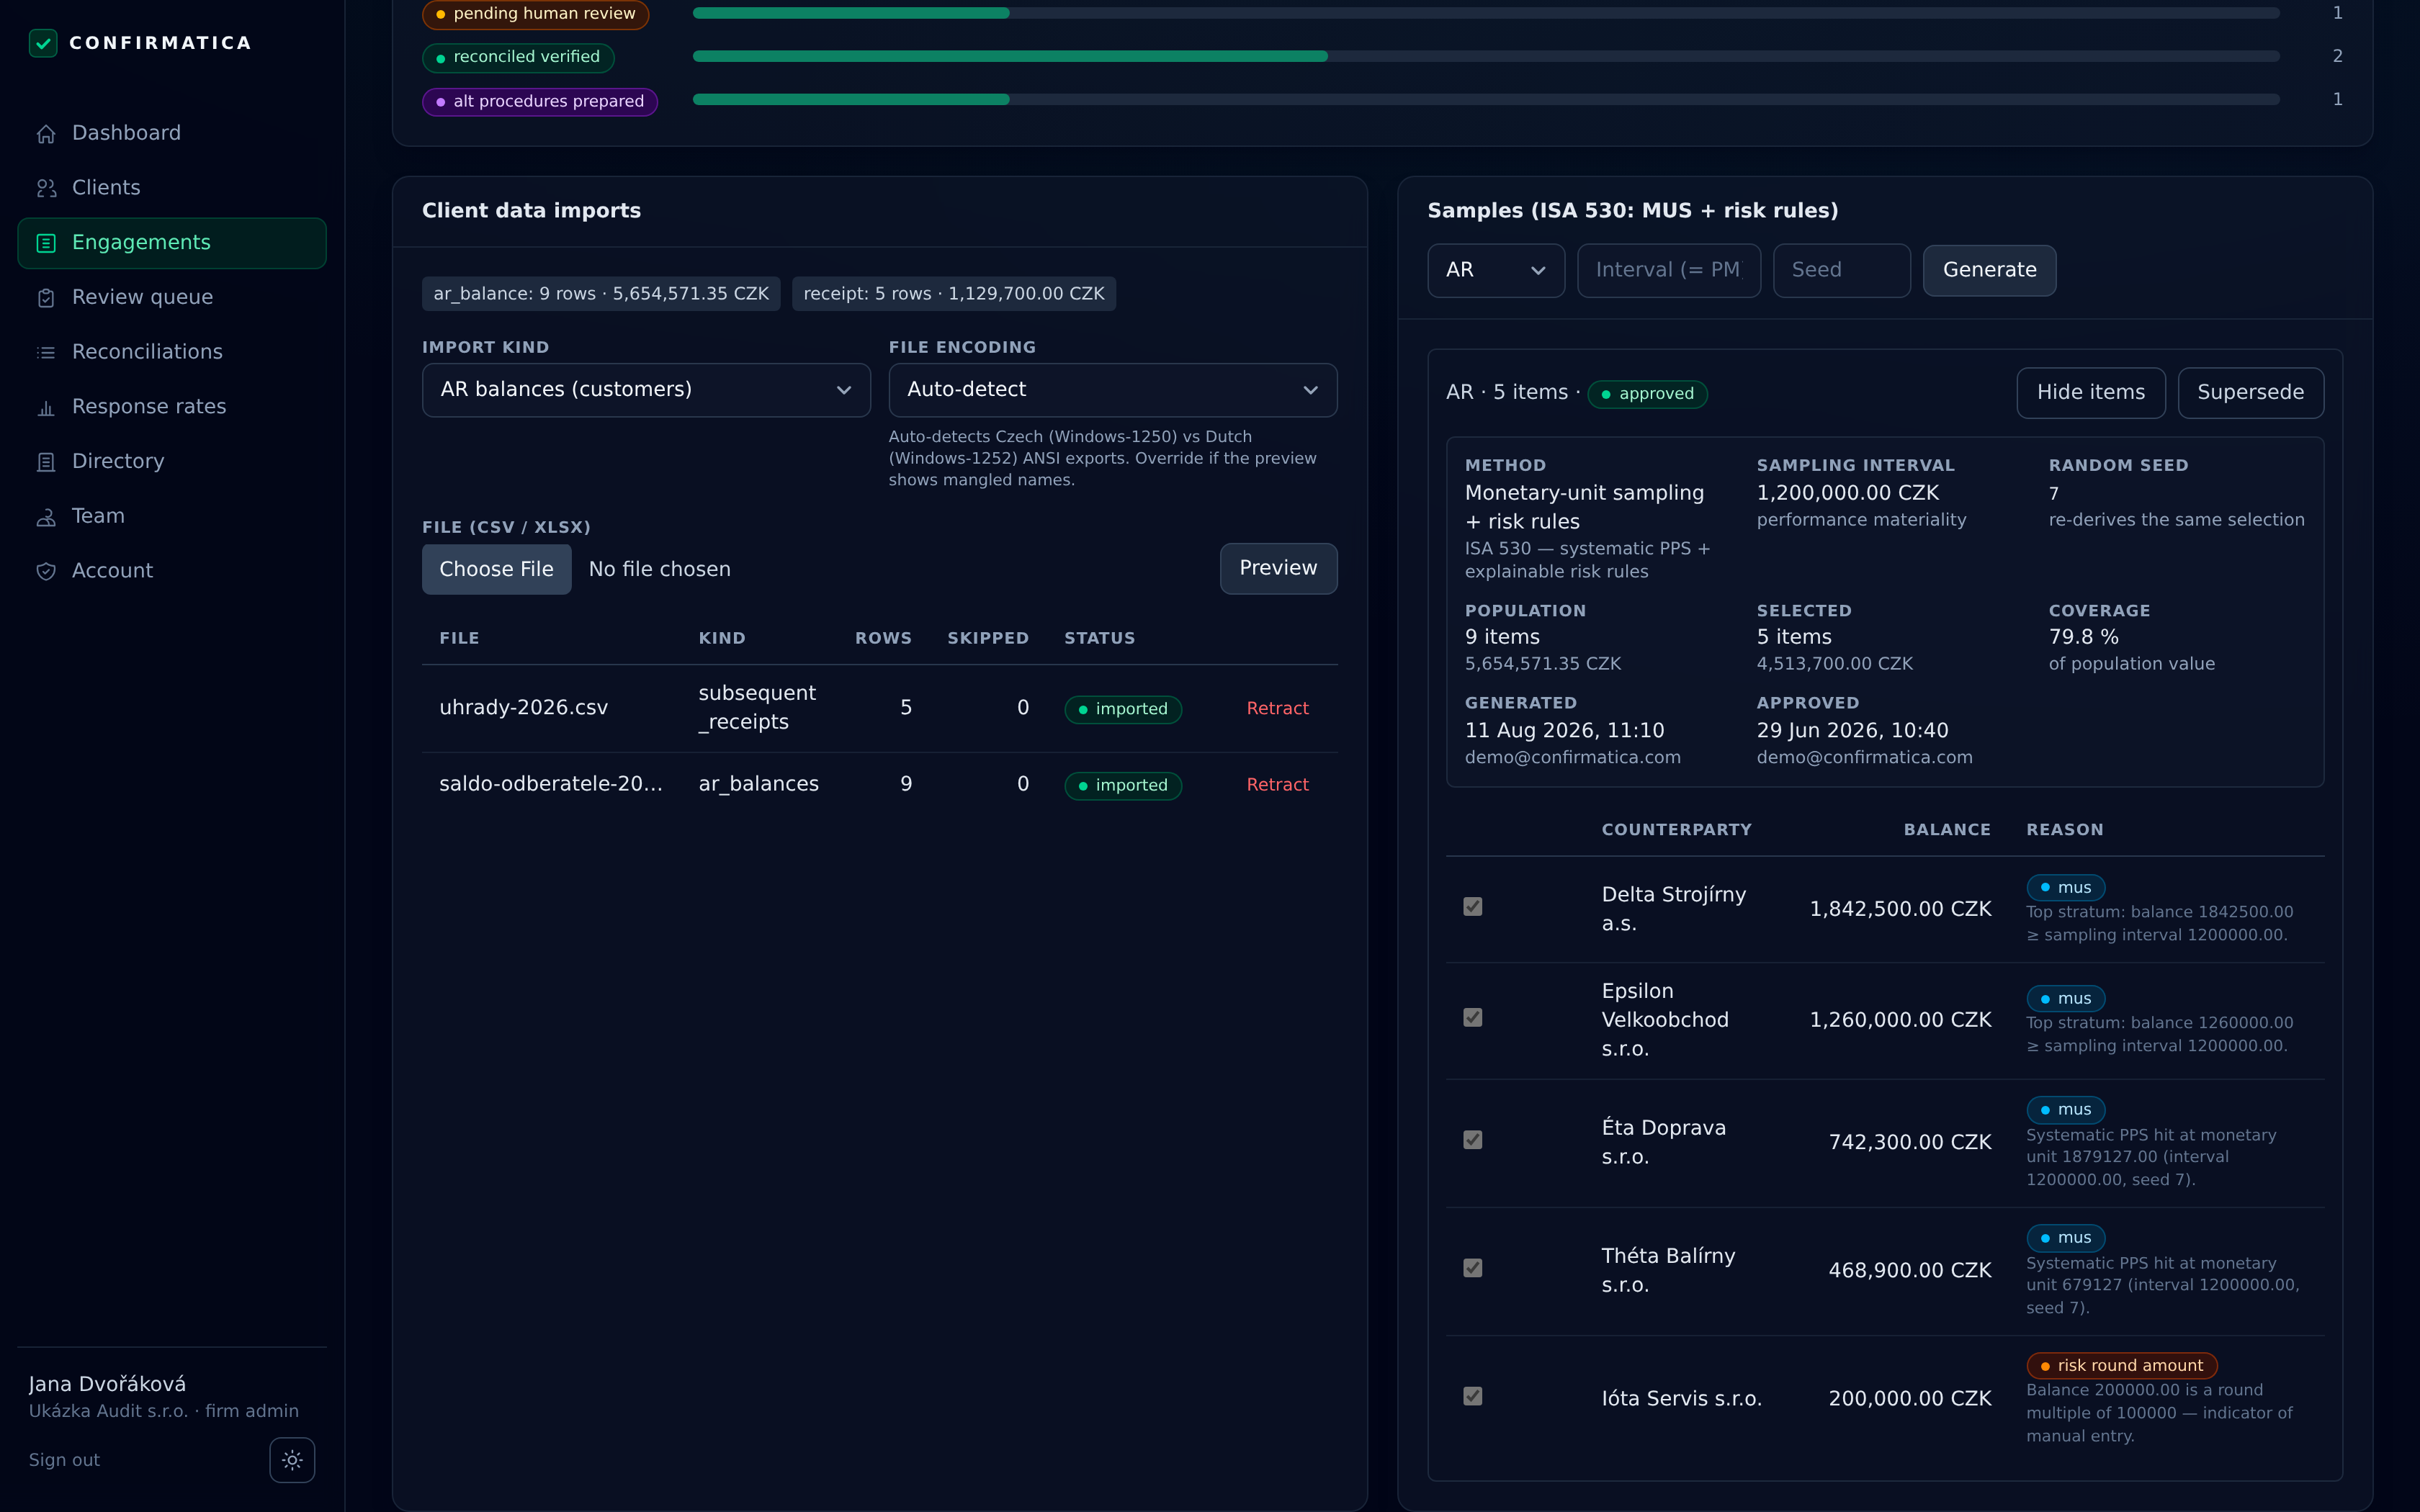Click the Clients people icon
Viewport: 2420px width, 1512px height.
pyautogui.click(x=46, y=188)
